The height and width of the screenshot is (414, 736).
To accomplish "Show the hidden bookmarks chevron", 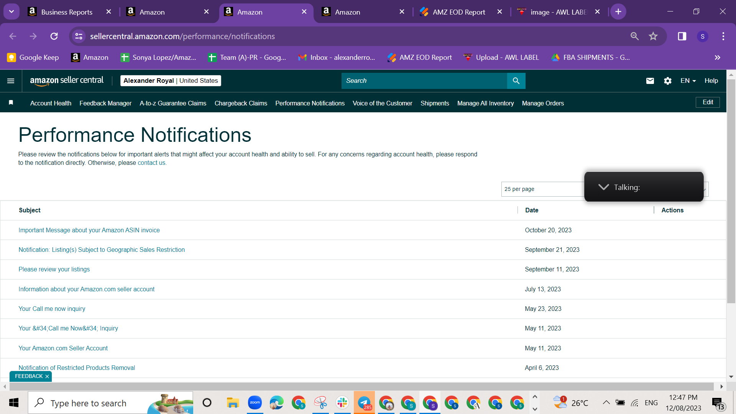I will (717, 58).
